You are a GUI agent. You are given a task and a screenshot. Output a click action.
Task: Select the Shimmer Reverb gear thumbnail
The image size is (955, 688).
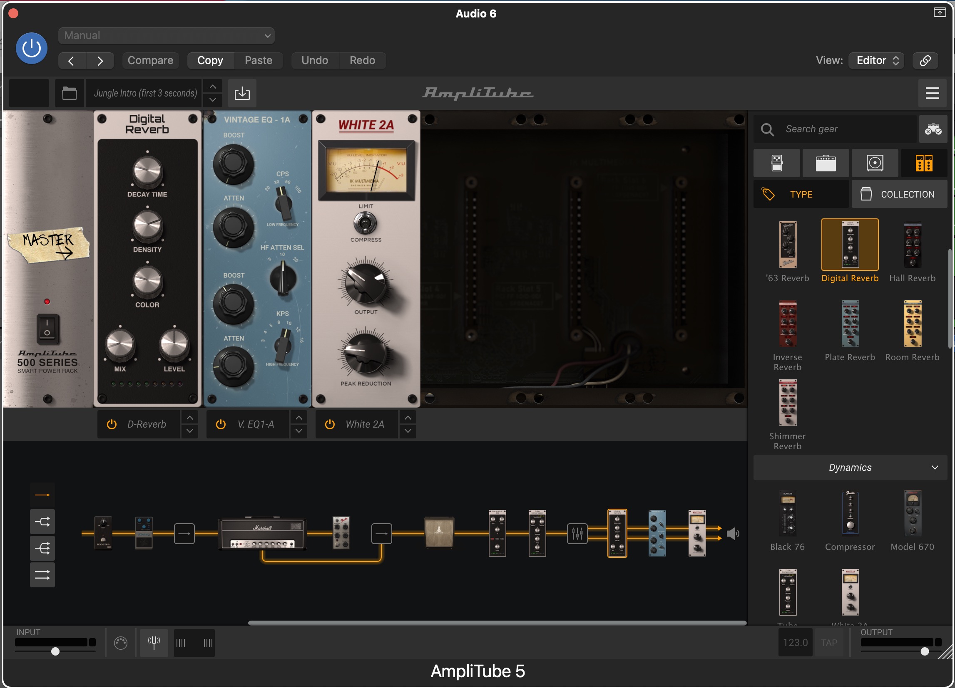(787, 403)
